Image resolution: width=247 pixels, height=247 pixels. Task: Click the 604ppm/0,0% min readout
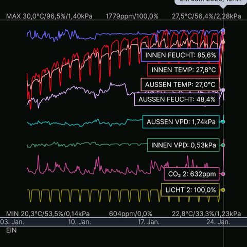point(131,214)
